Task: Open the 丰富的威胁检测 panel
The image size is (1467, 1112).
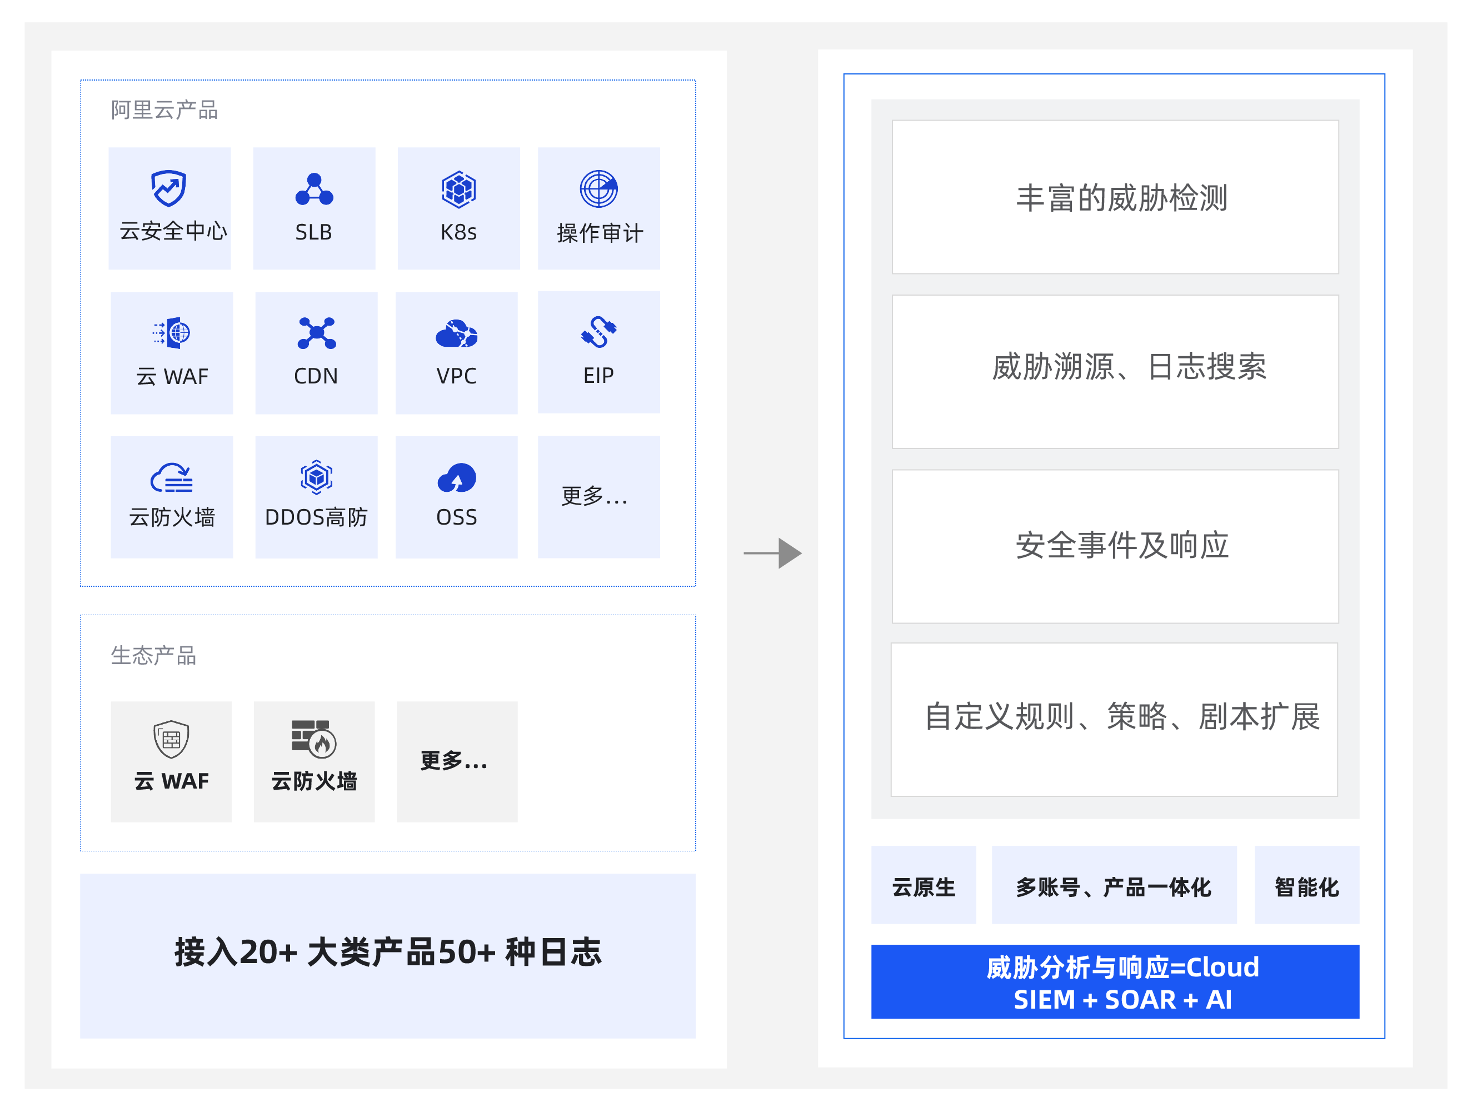Action: pos(1114,197)
